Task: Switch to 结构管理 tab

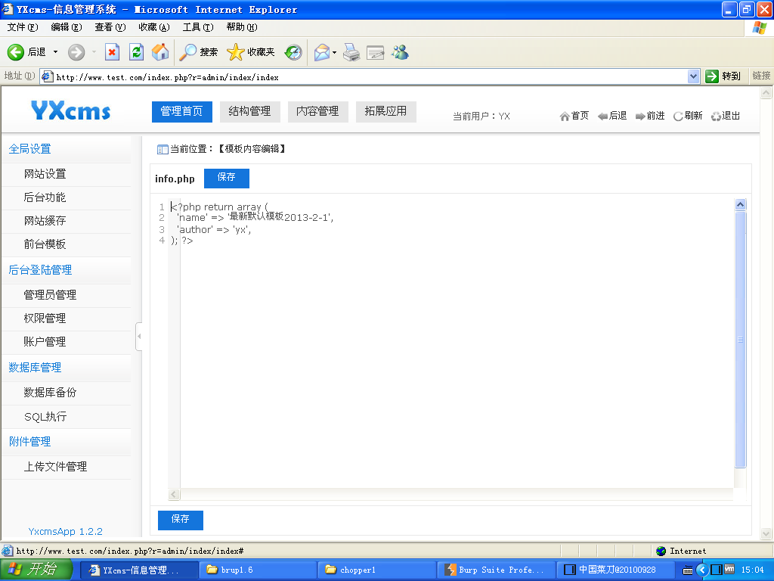Action: click(x=249, y=112)
